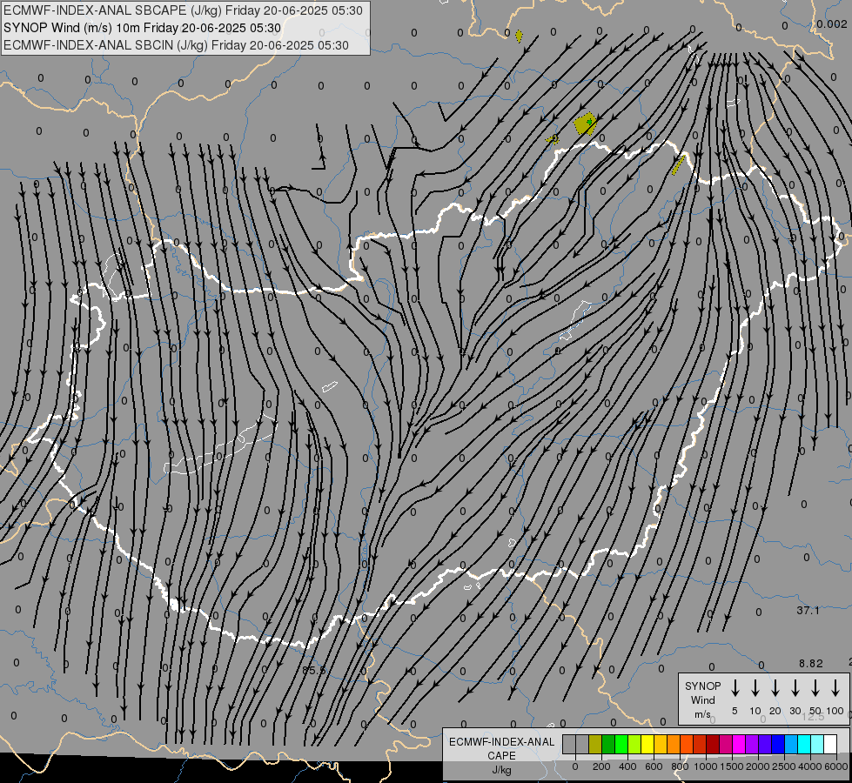Click the 65.5 value on the map
This screenshot has height=783, width=852.
[314, 671]
